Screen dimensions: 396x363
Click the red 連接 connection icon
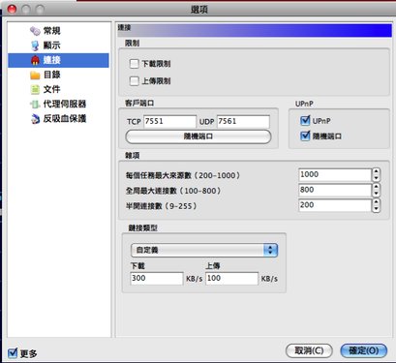[35, 60]
